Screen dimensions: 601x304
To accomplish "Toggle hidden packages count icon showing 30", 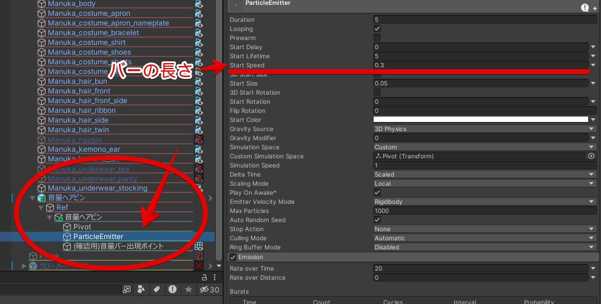I will (209, 290).
